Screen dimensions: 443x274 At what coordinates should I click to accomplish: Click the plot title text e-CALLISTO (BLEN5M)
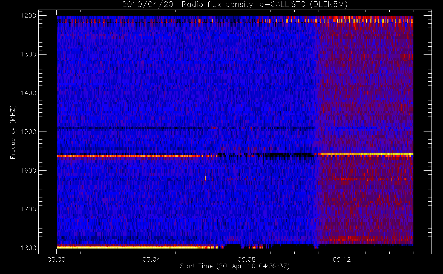[x=304, y=5]
